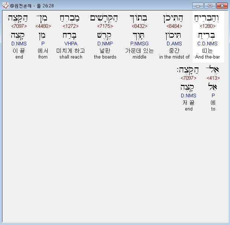This screenshot has height=225, width=230.
Task: Select D.NMS code above 'end' in first row
Action: 19,44
